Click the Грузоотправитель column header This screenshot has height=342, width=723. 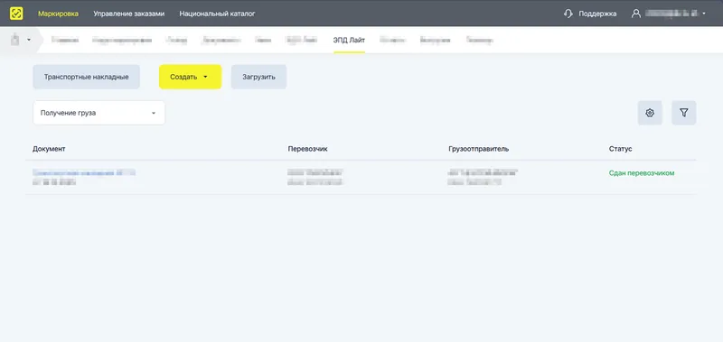click(x=479, y=149)
